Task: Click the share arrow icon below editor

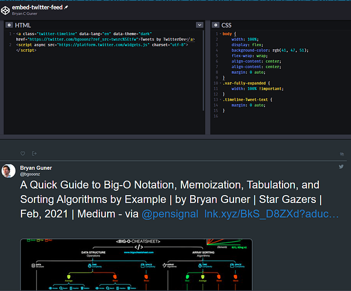Action: [35, 153]
